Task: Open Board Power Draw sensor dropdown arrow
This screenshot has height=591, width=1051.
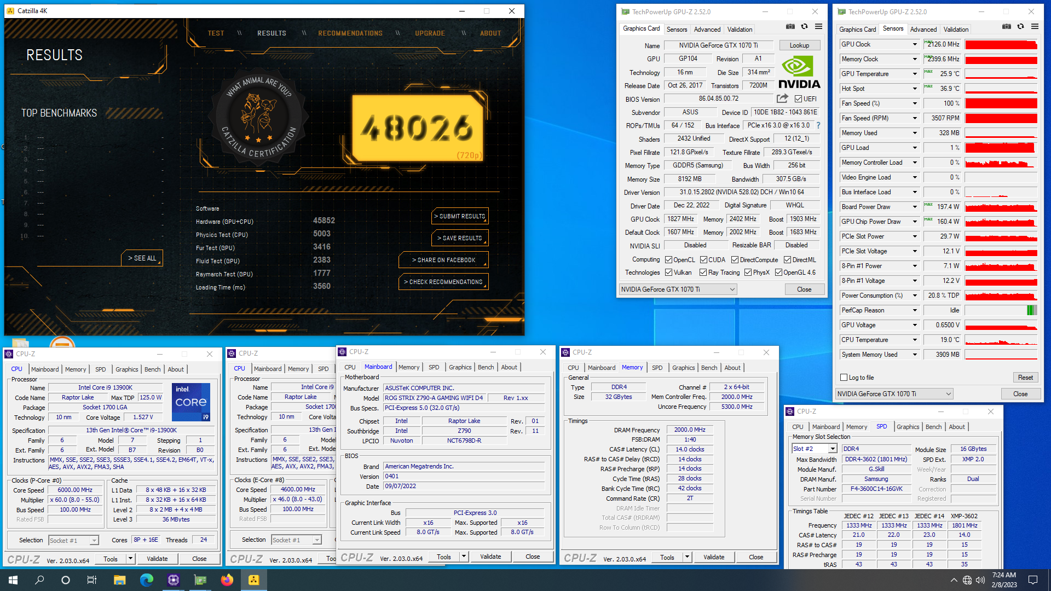Action: 914,207
